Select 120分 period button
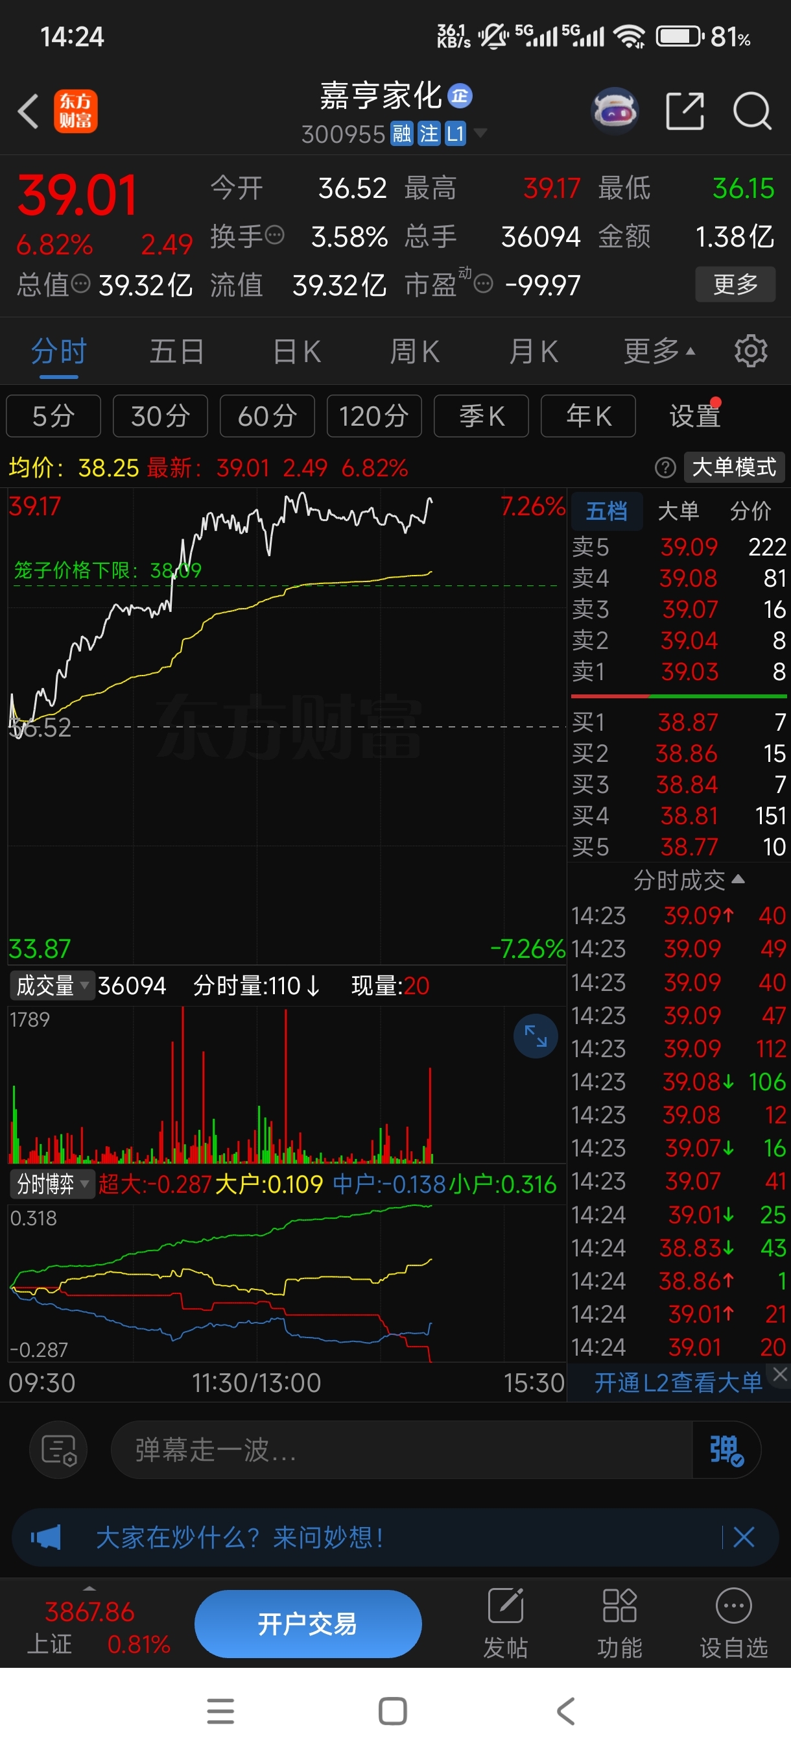 374,415
